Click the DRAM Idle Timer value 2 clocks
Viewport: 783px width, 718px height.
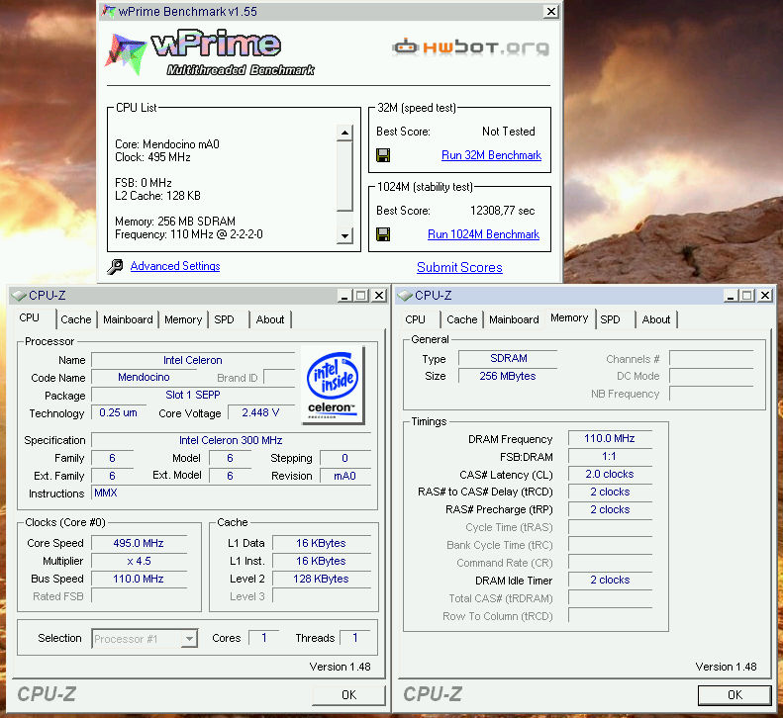610,580
